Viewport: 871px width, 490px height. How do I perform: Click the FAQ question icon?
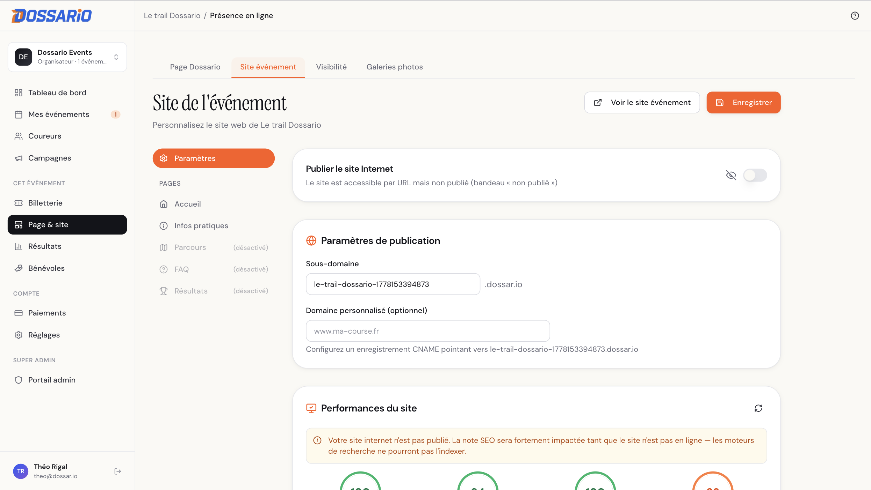pos(164,269)
